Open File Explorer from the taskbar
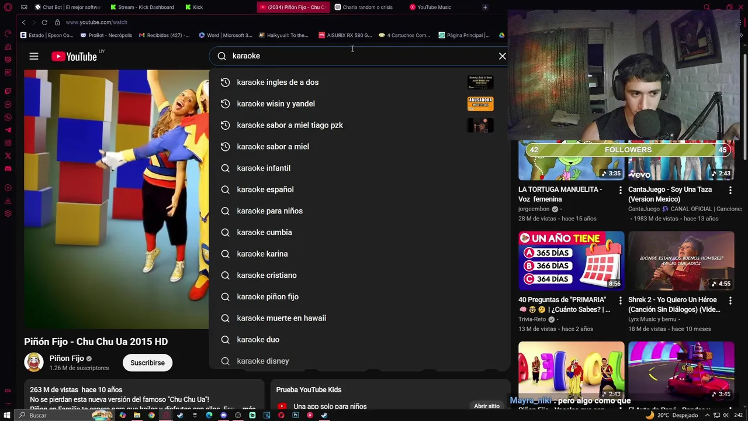 tap(137, 415)
